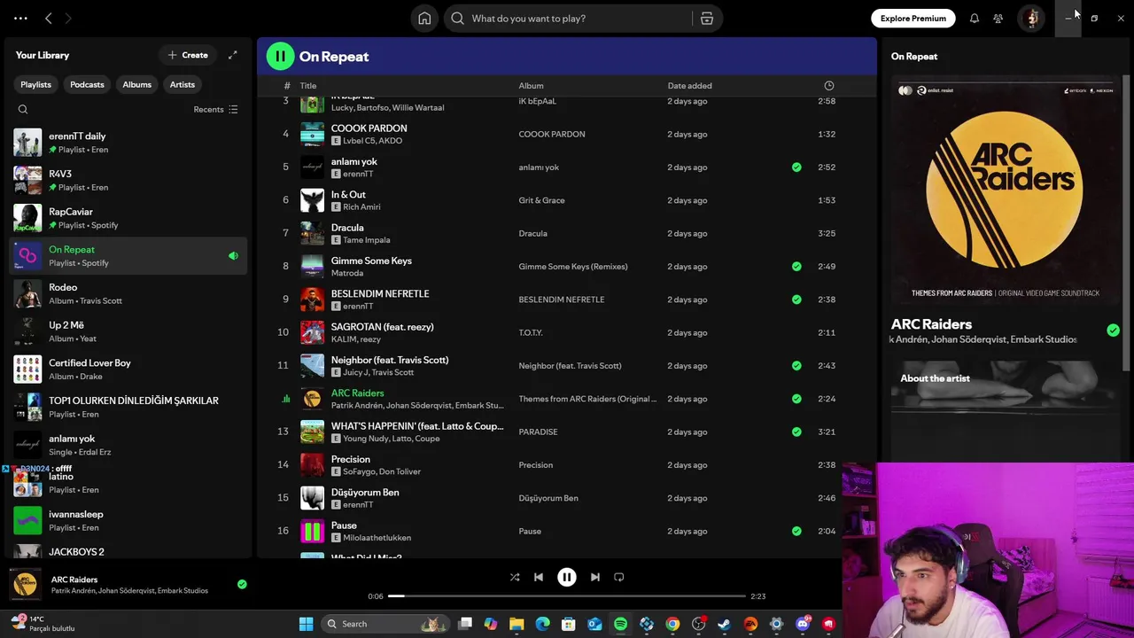Open Tame Impala artist link
Image resolution: width=1134 pixels, height=638 pixels.
(366, 240)
